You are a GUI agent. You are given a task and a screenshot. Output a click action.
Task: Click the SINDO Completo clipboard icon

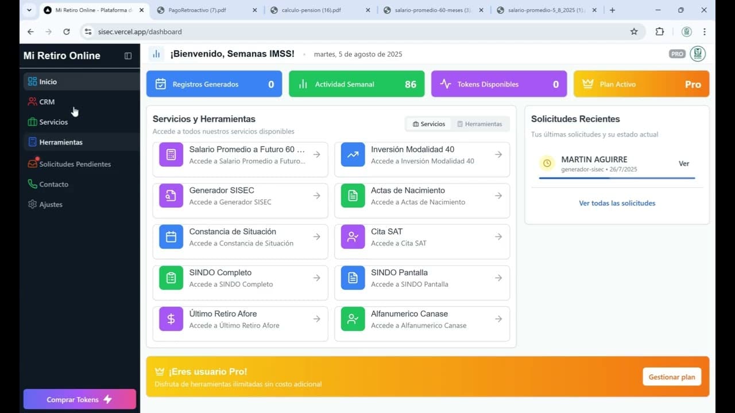tap(171, 278)
